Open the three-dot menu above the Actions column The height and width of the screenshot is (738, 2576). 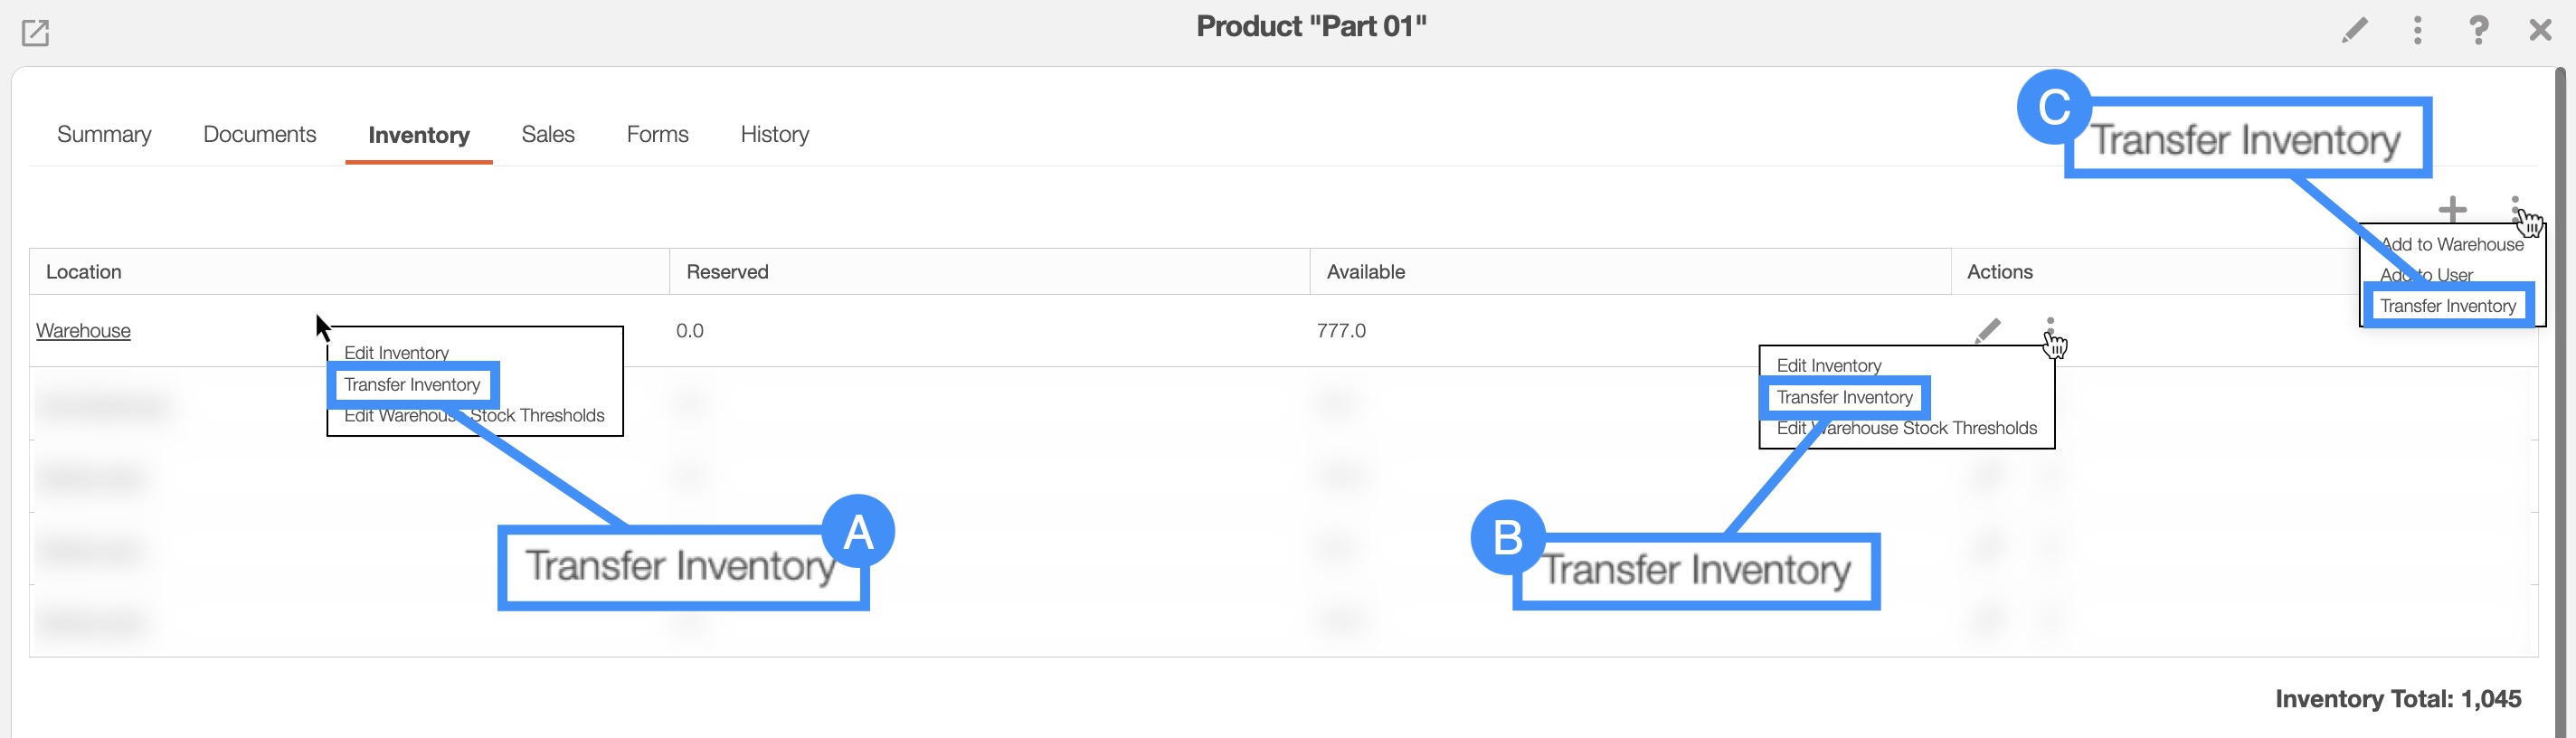2515,206
